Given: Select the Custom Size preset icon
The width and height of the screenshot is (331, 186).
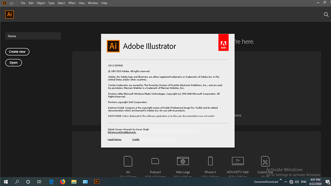Looking at the screenshot, I should pyautogui.click(x=265, y=161).
